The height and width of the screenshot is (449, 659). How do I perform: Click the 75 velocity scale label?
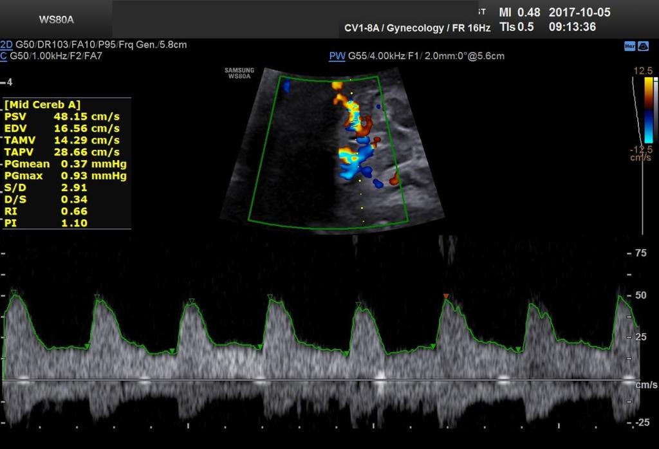coord(641,253)
